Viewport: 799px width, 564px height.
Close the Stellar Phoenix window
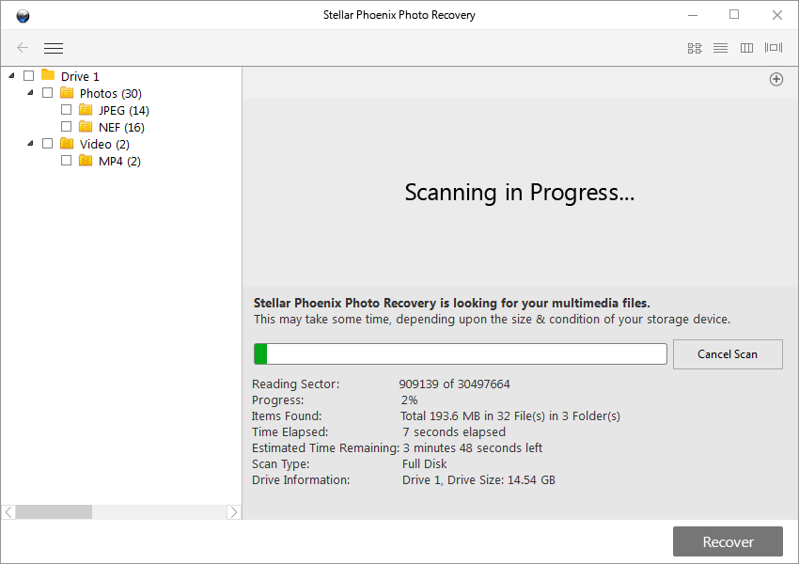776,15
